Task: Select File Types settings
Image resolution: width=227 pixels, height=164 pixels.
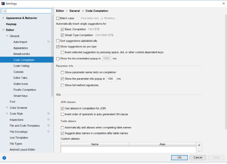Action: (16, 144)
